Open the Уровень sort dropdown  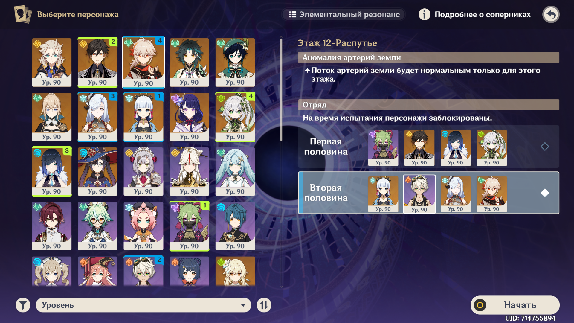tap(143, 305)
